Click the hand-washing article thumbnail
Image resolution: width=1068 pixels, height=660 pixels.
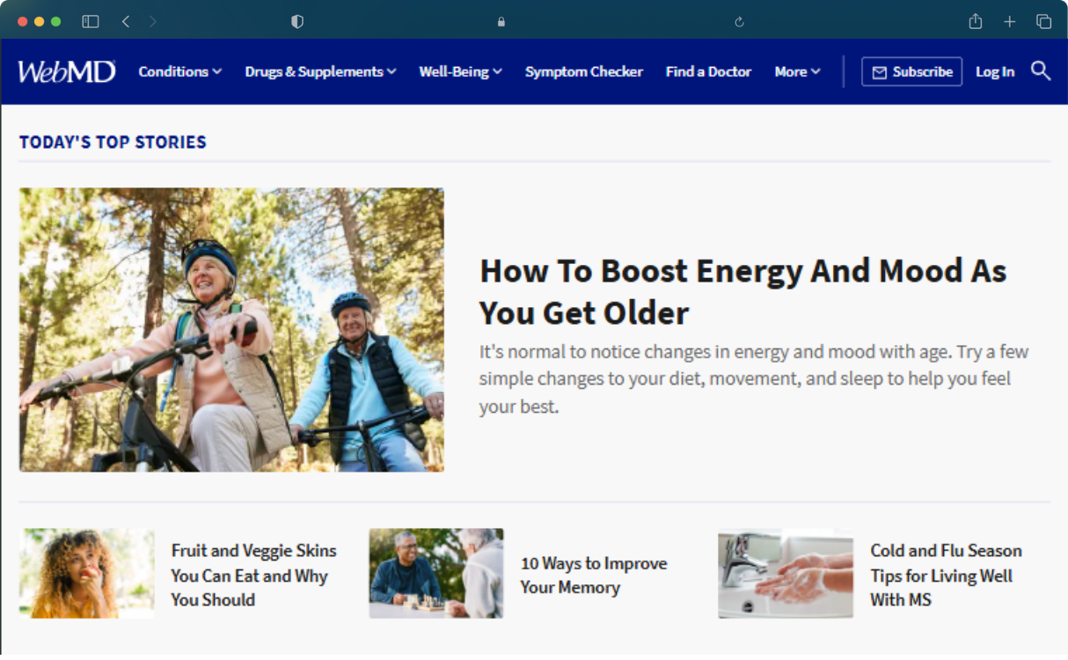(x=786, y=573)
